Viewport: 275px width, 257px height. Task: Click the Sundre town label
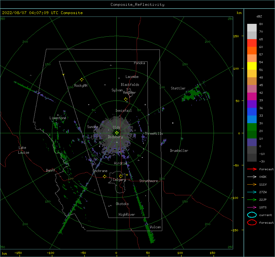pos(93,127)
